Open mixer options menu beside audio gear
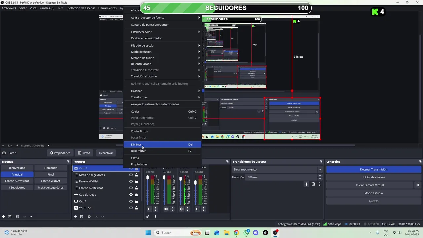 pos(155,217)
